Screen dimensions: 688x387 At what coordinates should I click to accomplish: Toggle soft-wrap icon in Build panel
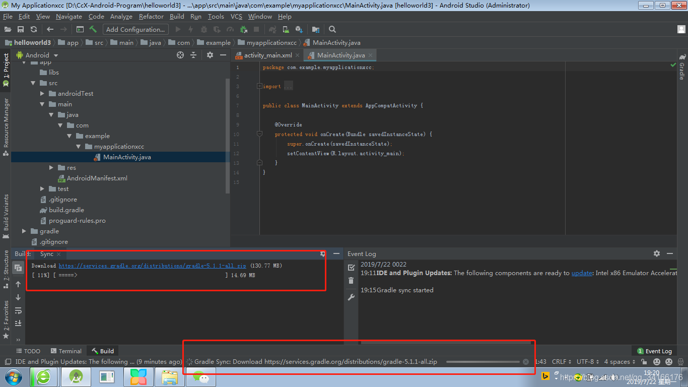click(x=18, y=310)
